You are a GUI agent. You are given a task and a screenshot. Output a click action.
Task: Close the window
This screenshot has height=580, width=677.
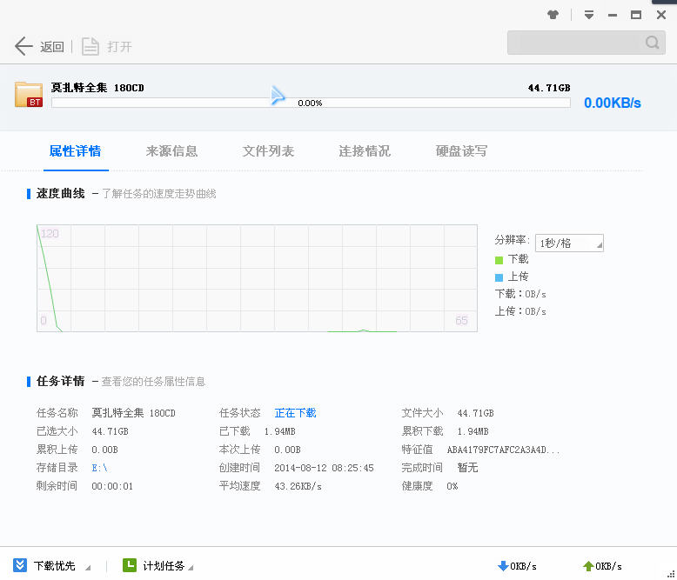661,15
